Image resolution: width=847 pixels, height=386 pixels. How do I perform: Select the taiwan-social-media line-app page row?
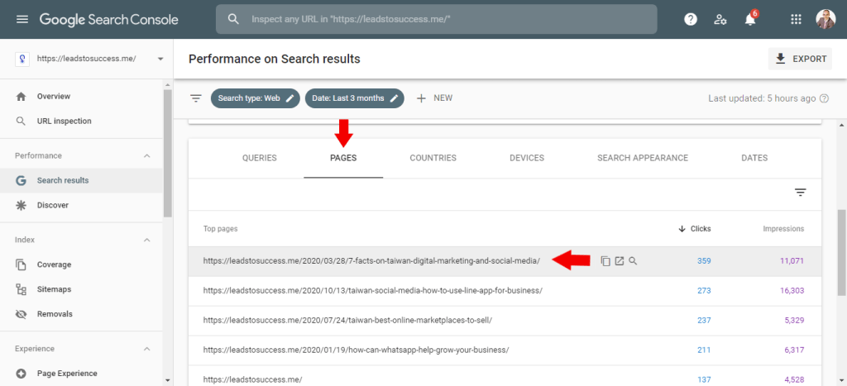pos(505,291)
